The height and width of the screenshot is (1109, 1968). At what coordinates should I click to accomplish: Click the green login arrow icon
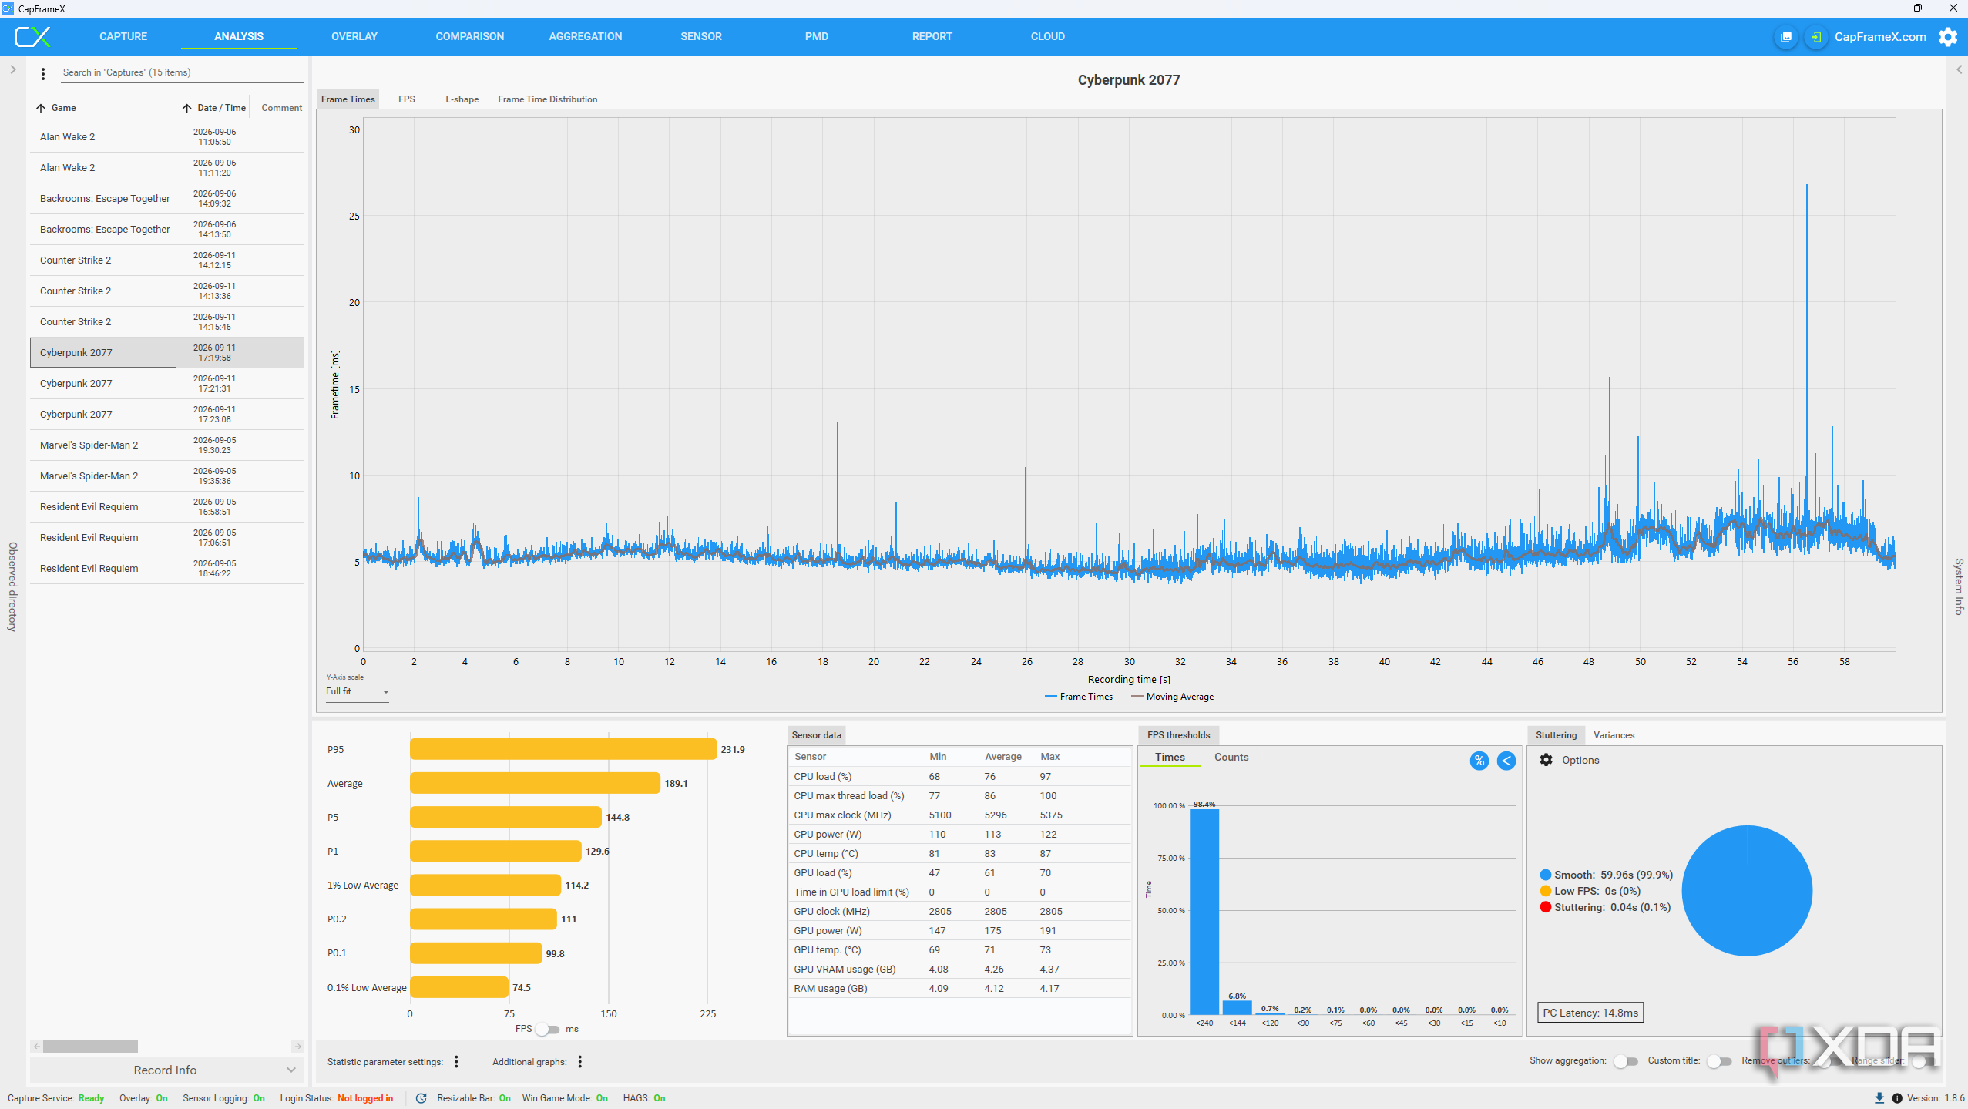click(x=1816, y=37)
